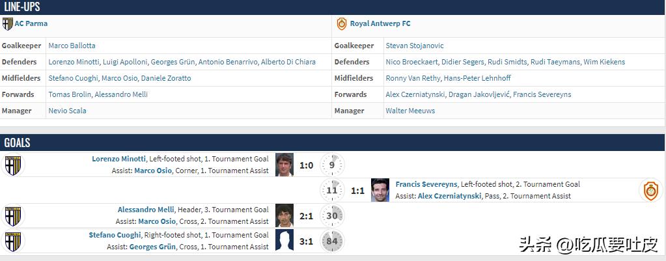Open goalkeeper Marco Ballotta's profile
666x261 pixels.
point(72,46)
